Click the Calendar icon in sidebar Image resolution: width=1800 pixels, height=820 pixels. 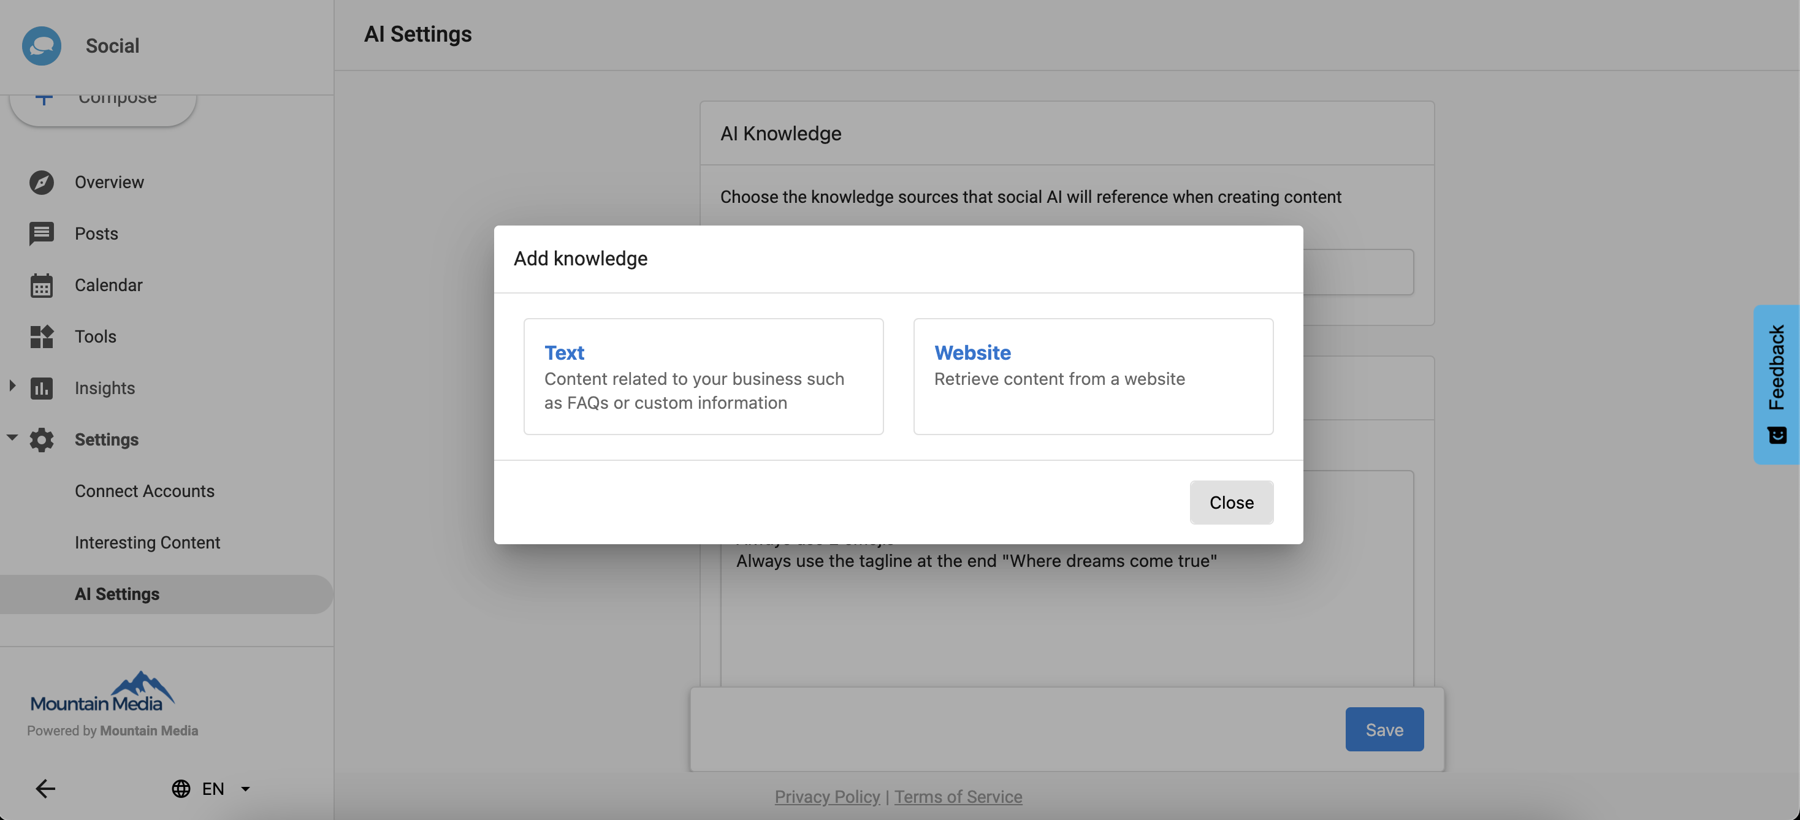click(x=41, y=286)
